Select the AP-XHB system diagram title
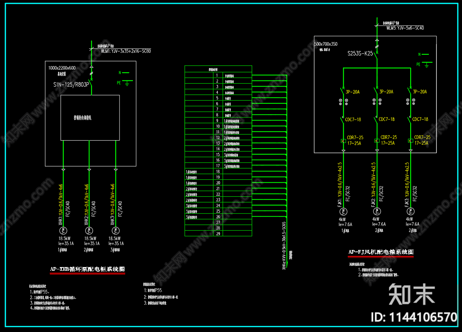Image resolution: width=462 pixels, height=332 pixels. click(88, 269)
